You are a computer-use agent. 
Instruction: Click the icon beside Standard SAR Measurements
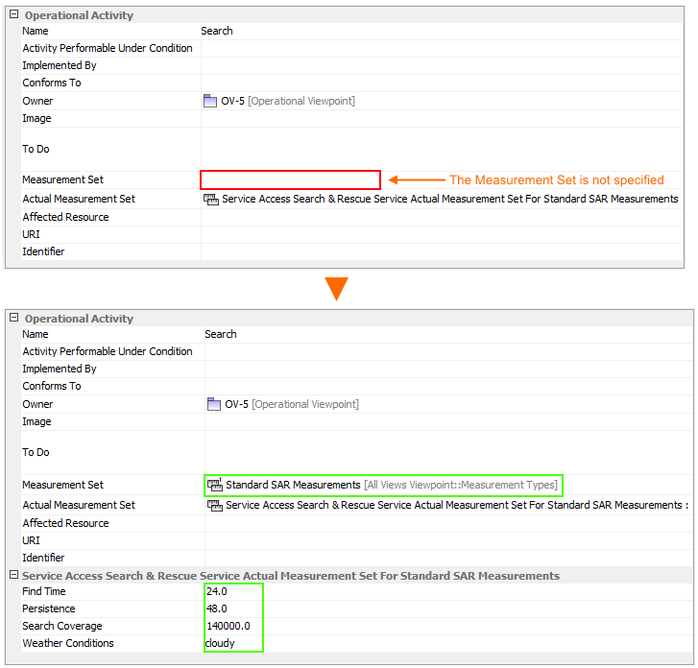215,485
